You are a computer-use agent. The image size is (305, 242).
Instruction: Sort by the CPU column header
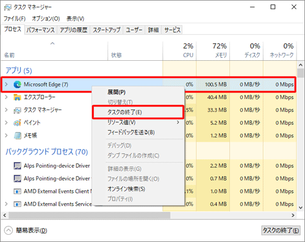pos(179,50)
